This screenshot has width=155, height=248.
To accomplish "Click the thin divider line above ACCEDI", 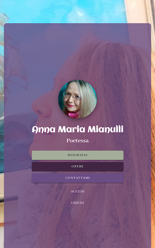I will (x=77, y=185).
